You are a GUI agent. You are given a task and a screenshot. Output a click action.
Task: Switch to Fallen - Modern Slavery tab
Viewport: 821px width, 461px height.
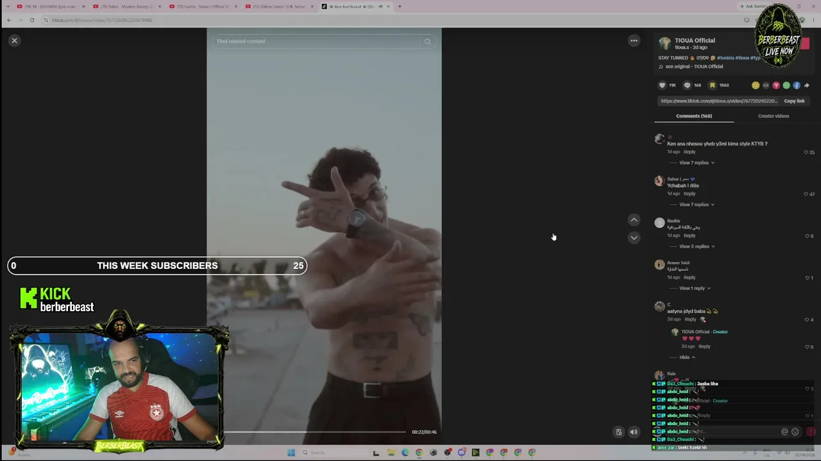127,6
